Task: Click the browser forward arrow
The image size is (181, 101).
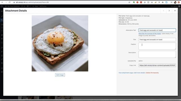Action: click(6, 2)
